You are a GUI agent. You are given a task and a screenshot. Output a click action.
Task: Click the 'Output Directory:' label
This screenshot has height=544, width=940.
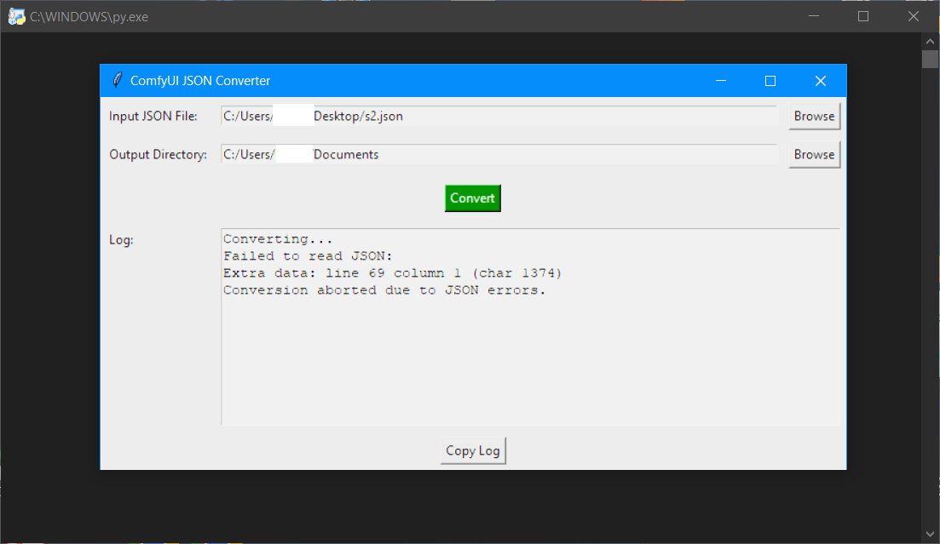158,155
